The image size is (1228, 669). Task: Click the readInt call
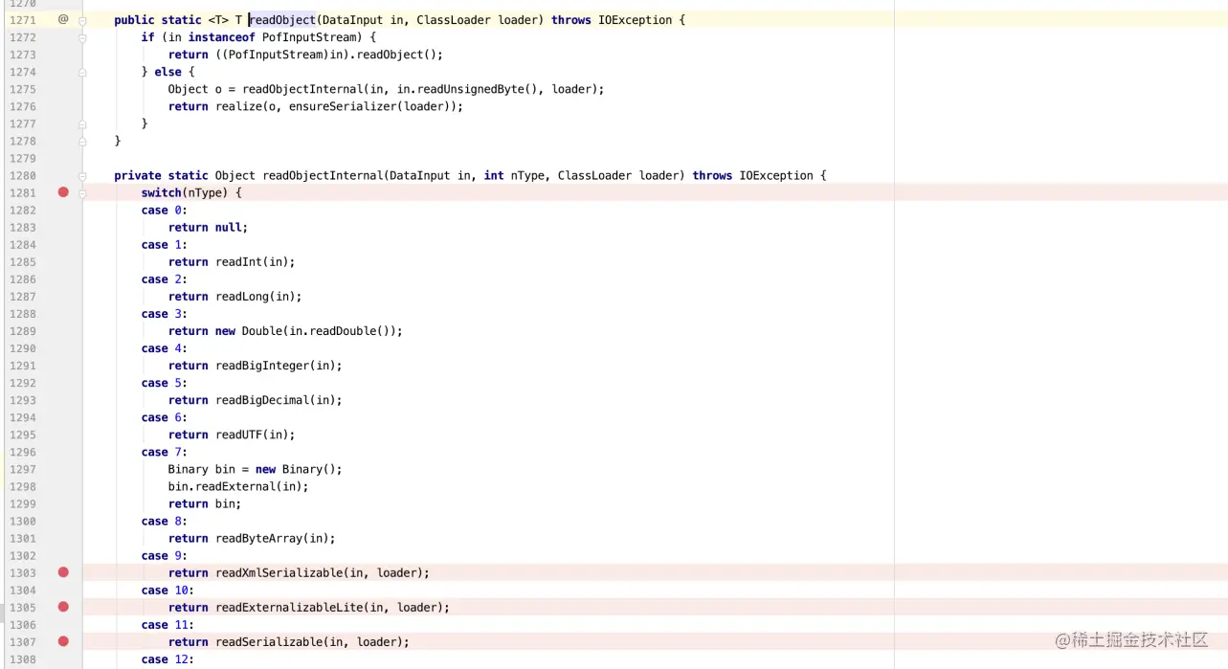tap(255, 262)
